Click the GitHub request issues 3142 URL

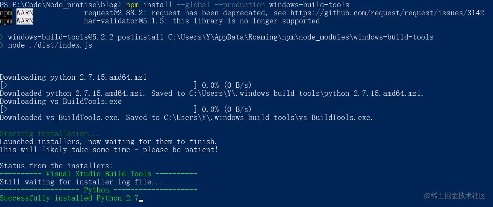(387, 13)
